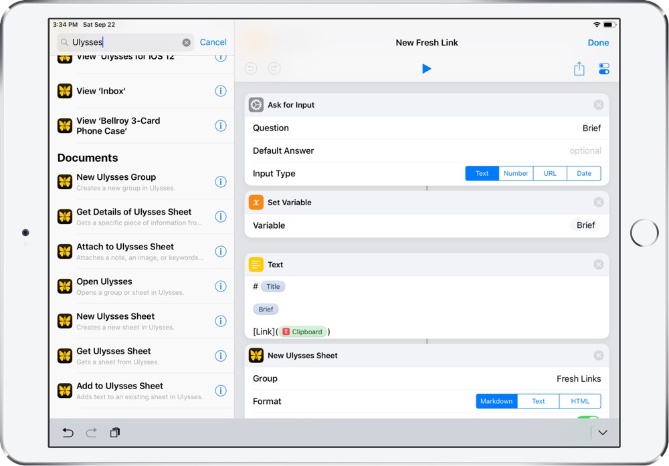669x466 pixels.
Task: Show info for Get Details of Ulysses Sheet
Action: point(221,217)
